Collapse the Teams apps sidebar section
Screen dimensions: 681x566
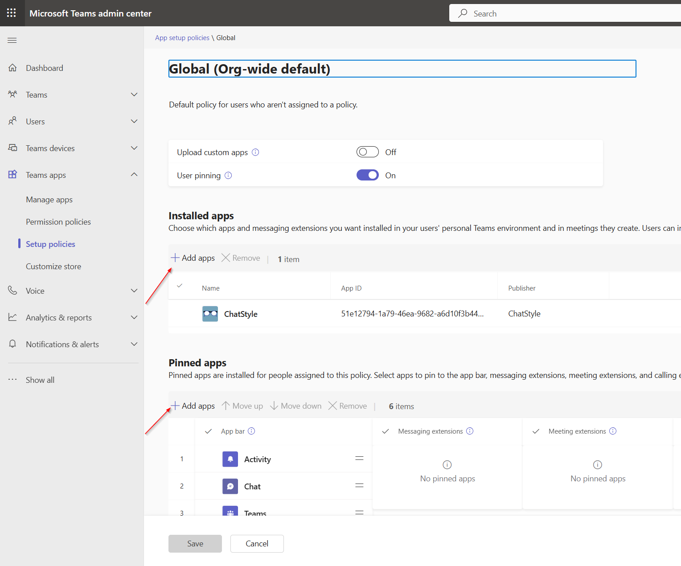pyautogui.click(x=134, y=175)
